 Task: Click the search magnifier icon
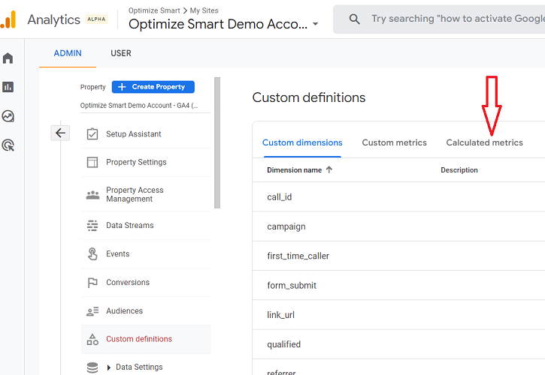click(x=355, y=19)
